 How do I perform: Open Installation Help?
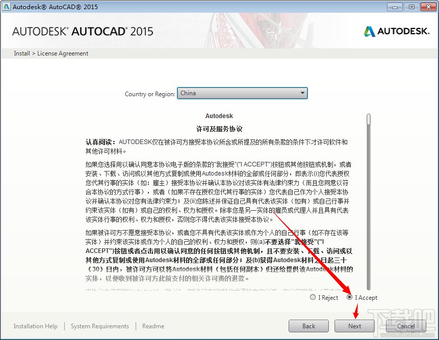(x=35, y=326)
